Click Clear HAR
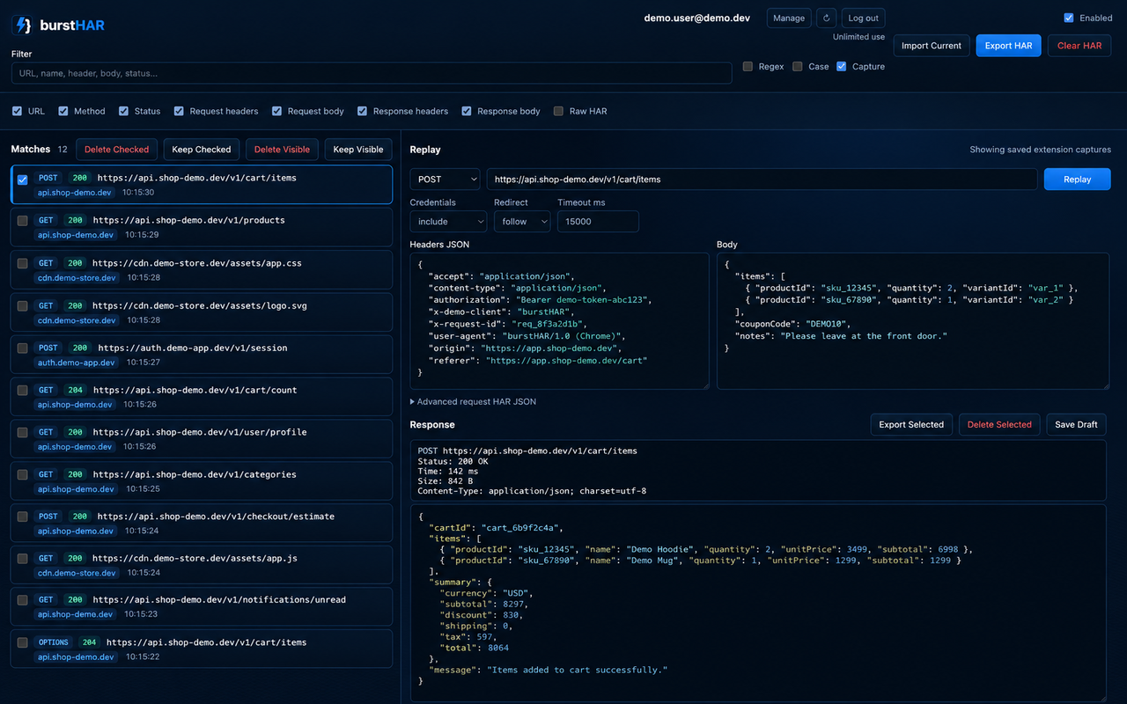Viewport: 1127px width, 704px height. coord(1079,46)
